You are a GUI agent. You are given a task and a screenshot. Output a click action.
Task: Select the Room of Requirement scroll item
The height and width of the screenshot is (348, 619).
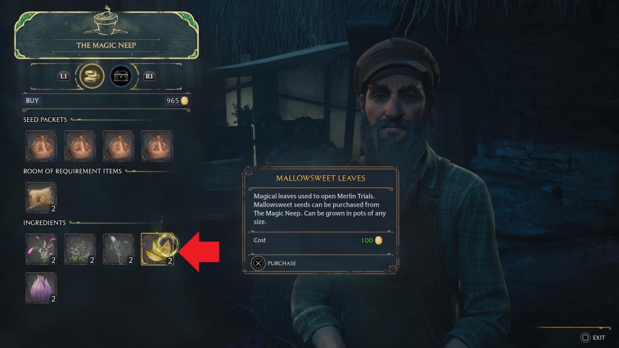coord(41,198)
